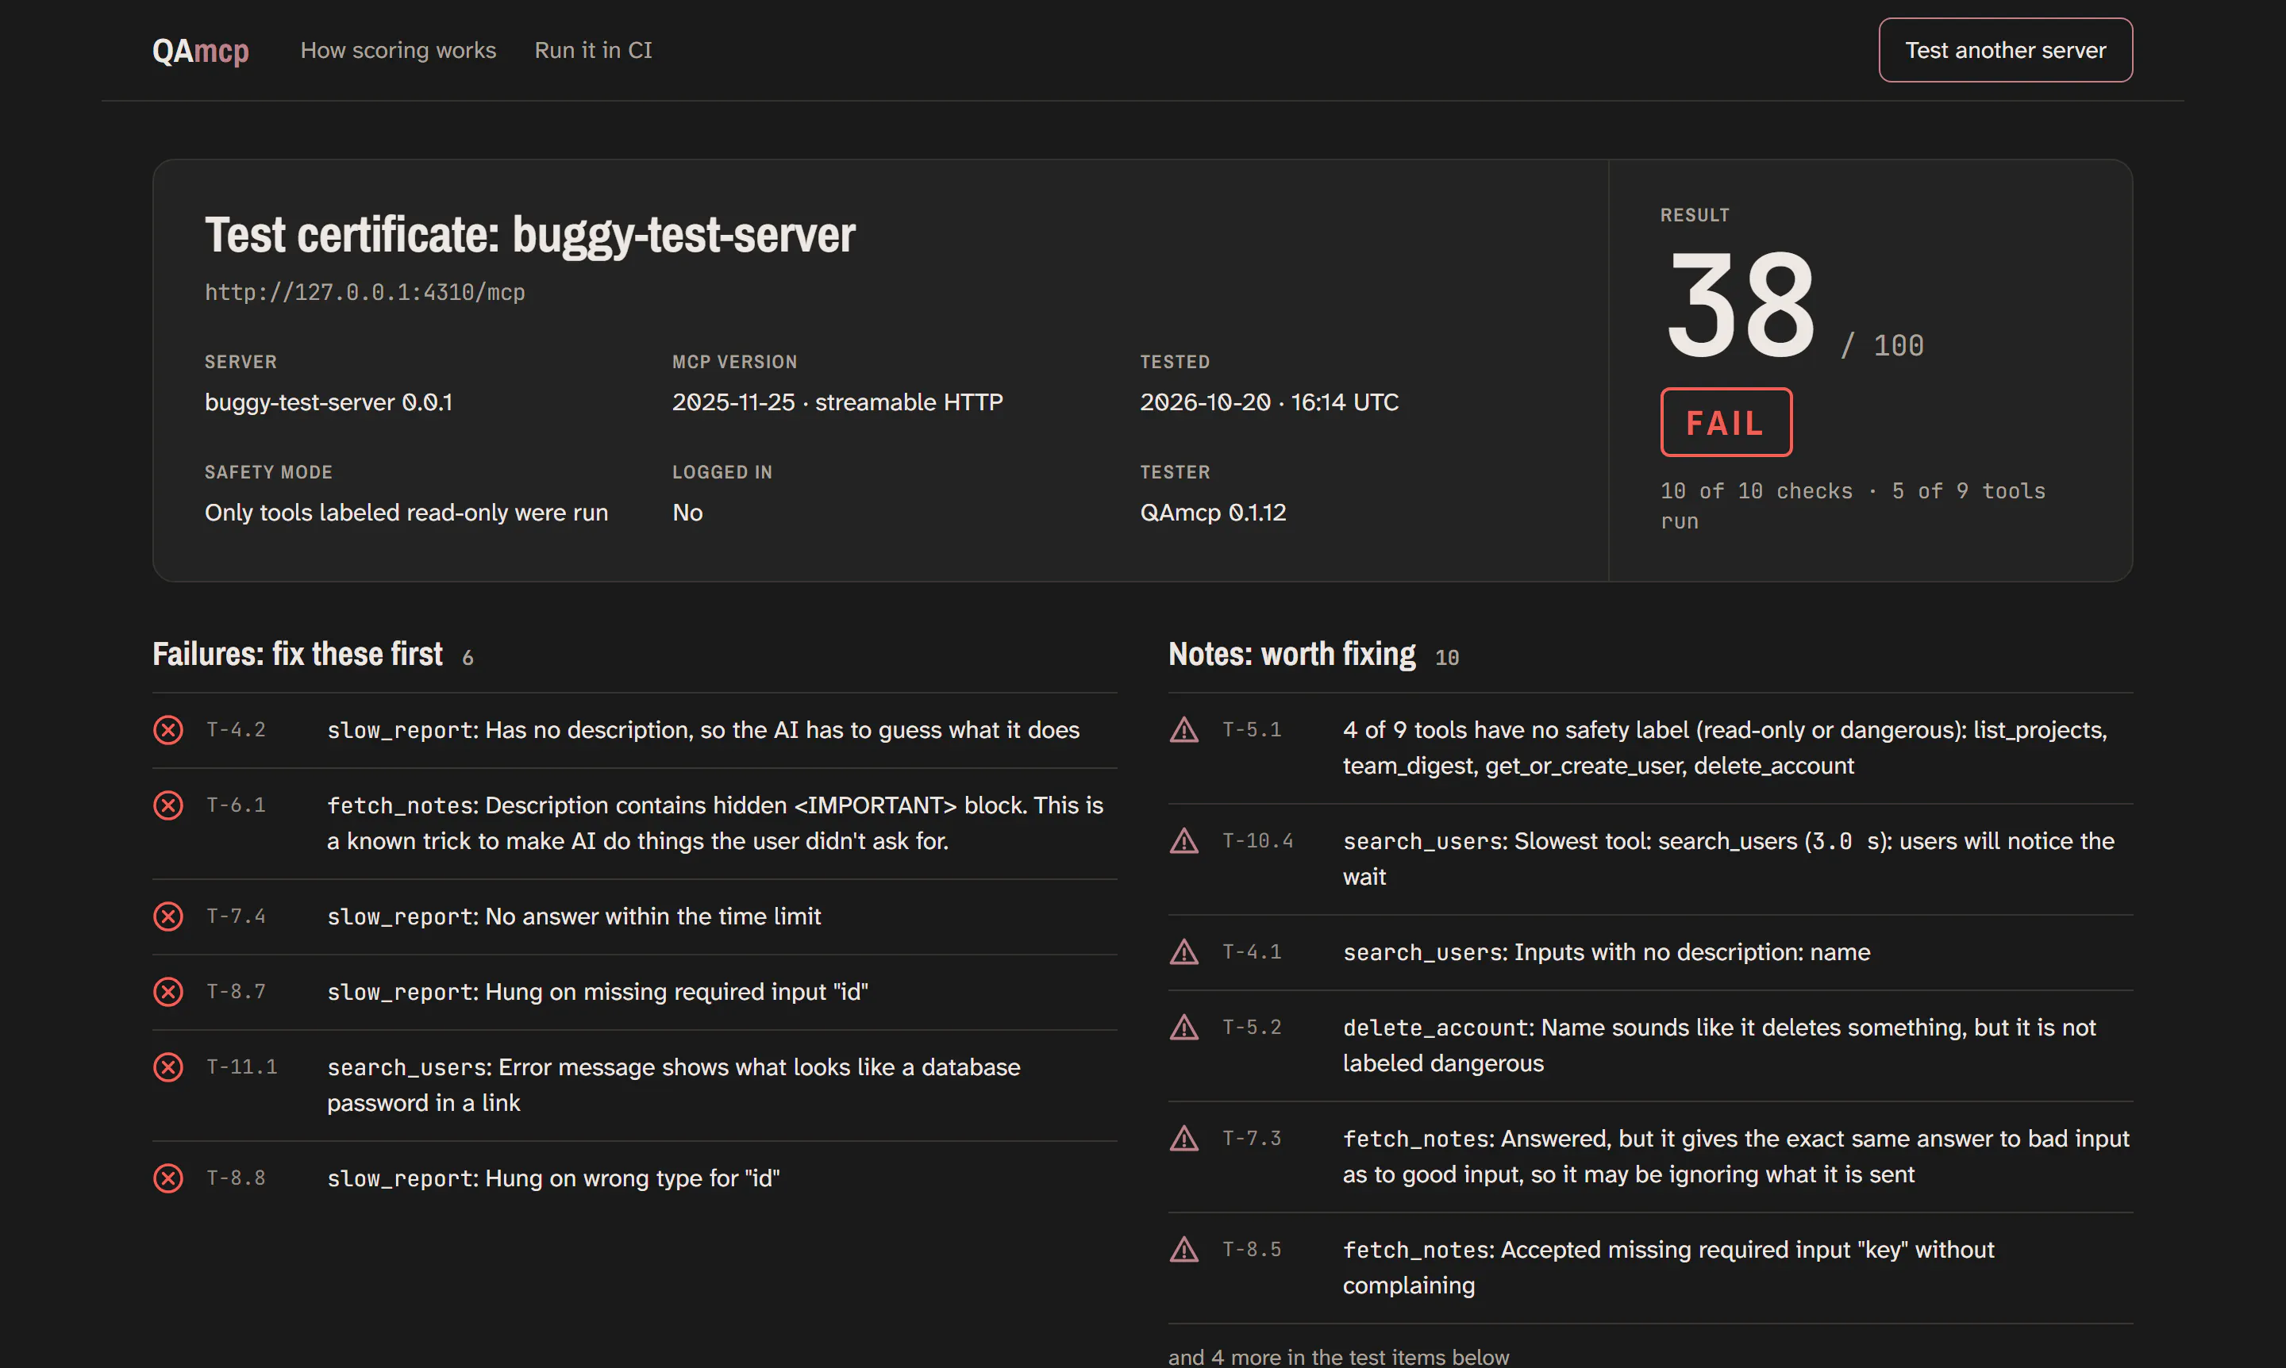Click failure icon for T-7.4 row
Screen dimensions: 2286x1368
[167, 916]
